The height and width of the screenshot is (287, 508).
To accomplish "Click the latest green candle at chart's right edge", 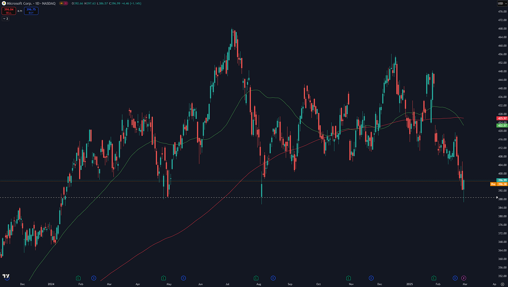I will tap(464, 185).
